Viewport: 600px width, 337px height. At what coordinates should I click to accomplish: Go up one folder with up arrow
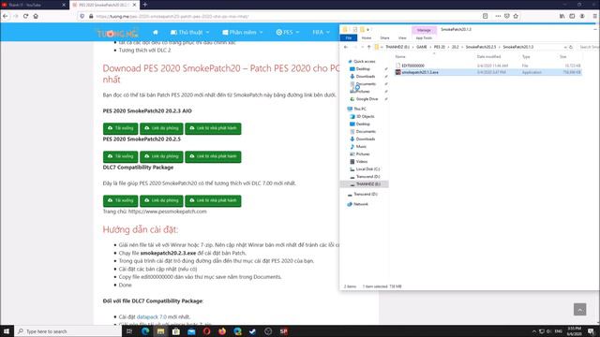[x=368, y=47]
